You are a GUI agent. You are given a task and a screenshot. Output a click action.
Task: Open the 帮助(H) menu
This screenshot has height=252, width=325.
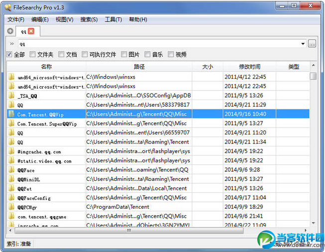pos(138,20)
